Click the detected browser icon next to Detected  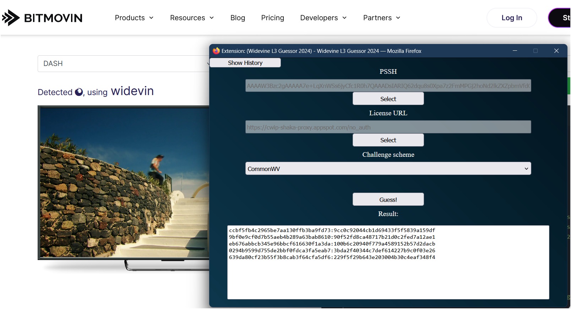79,92
